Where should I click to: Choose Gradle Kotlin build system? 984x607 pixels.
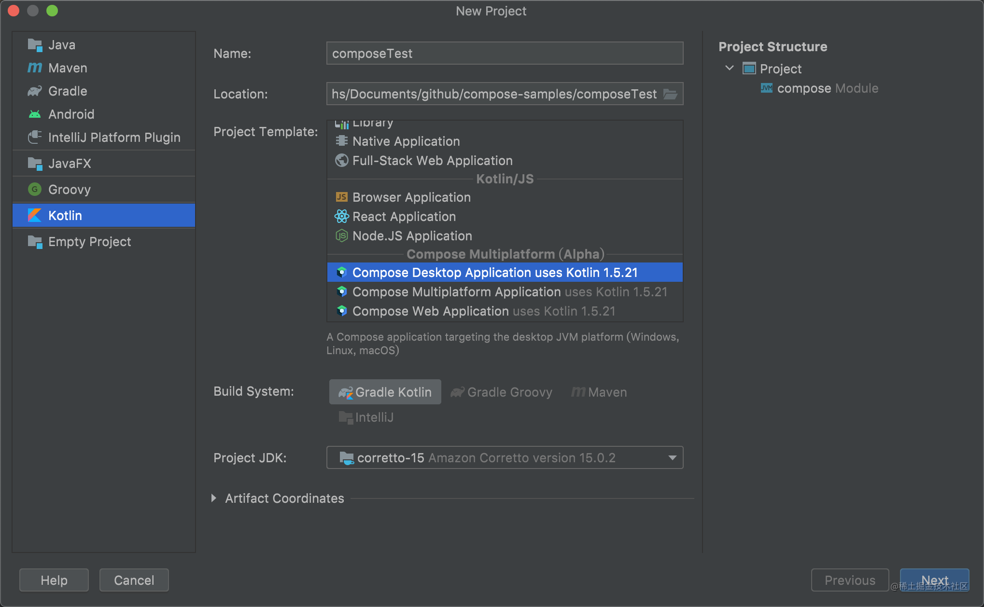coord(385,392)
